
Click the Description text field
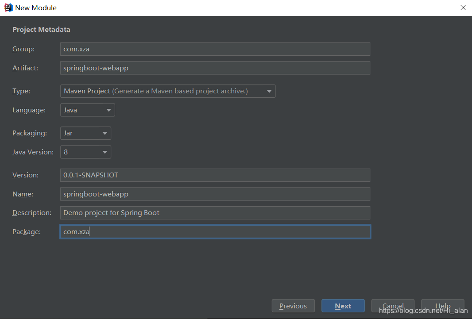point(215,212)
